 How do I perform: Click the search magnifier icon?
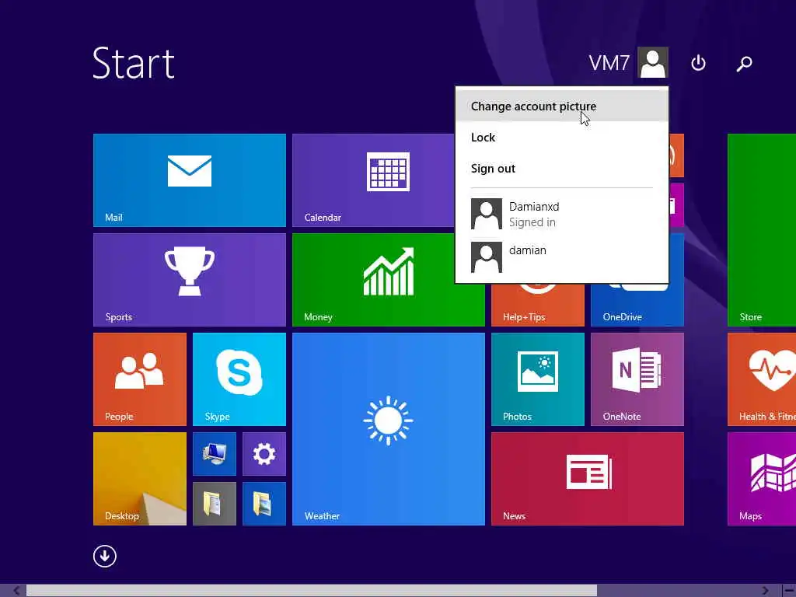744,64
